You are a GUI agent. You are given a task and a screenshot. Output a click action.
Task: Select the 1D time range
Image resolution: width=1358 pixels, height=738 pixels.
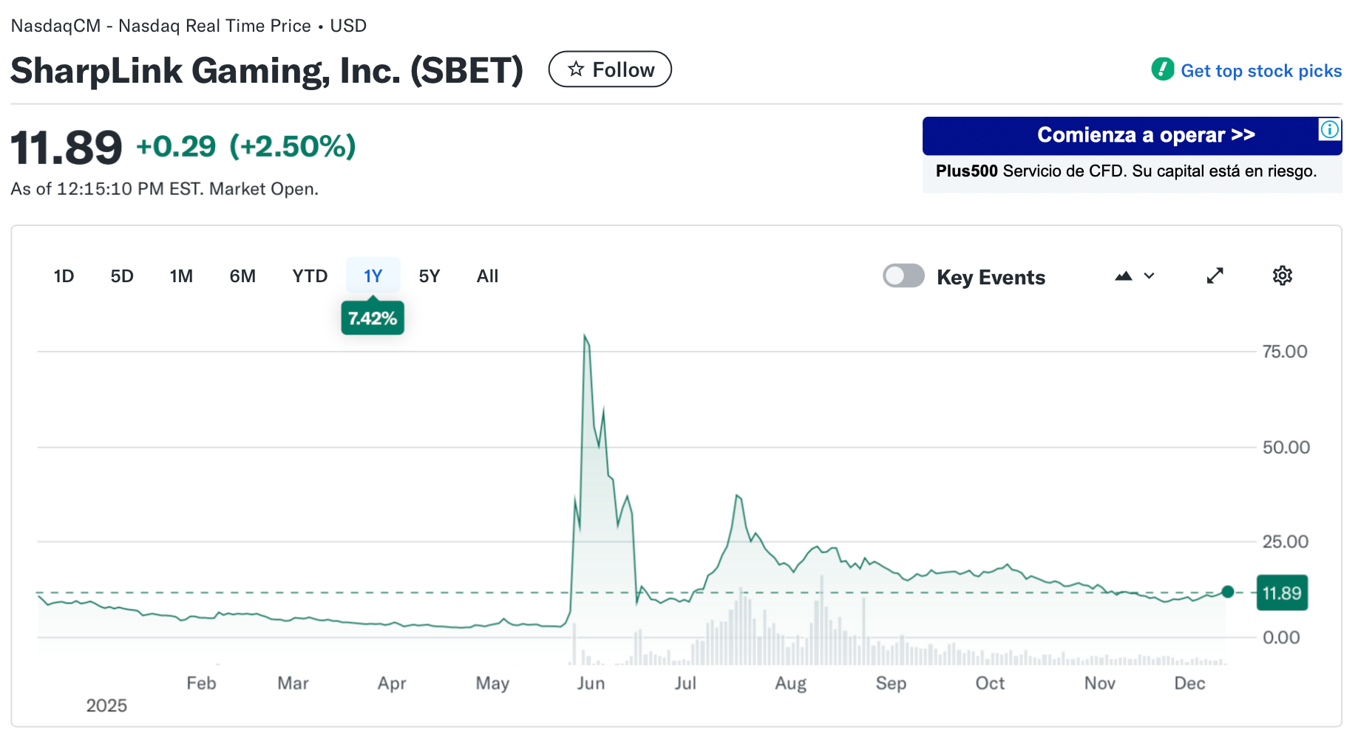coord(64,276)
